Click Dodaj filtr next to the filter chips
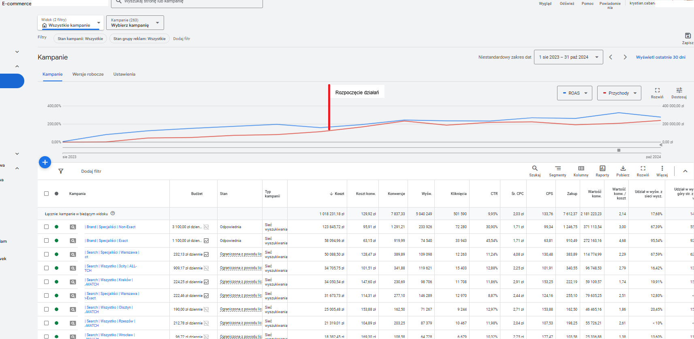 (x=182, y=39)
